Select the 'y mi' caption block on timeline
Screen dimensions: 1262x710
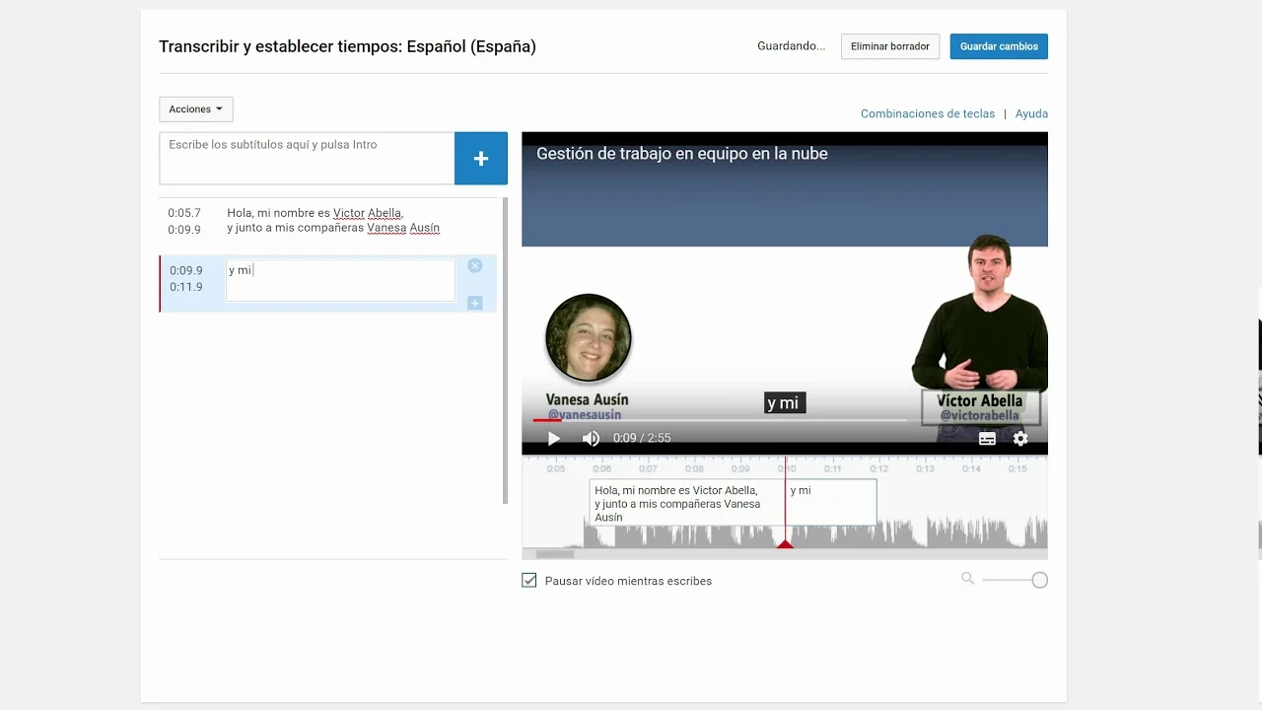[830, 502]
